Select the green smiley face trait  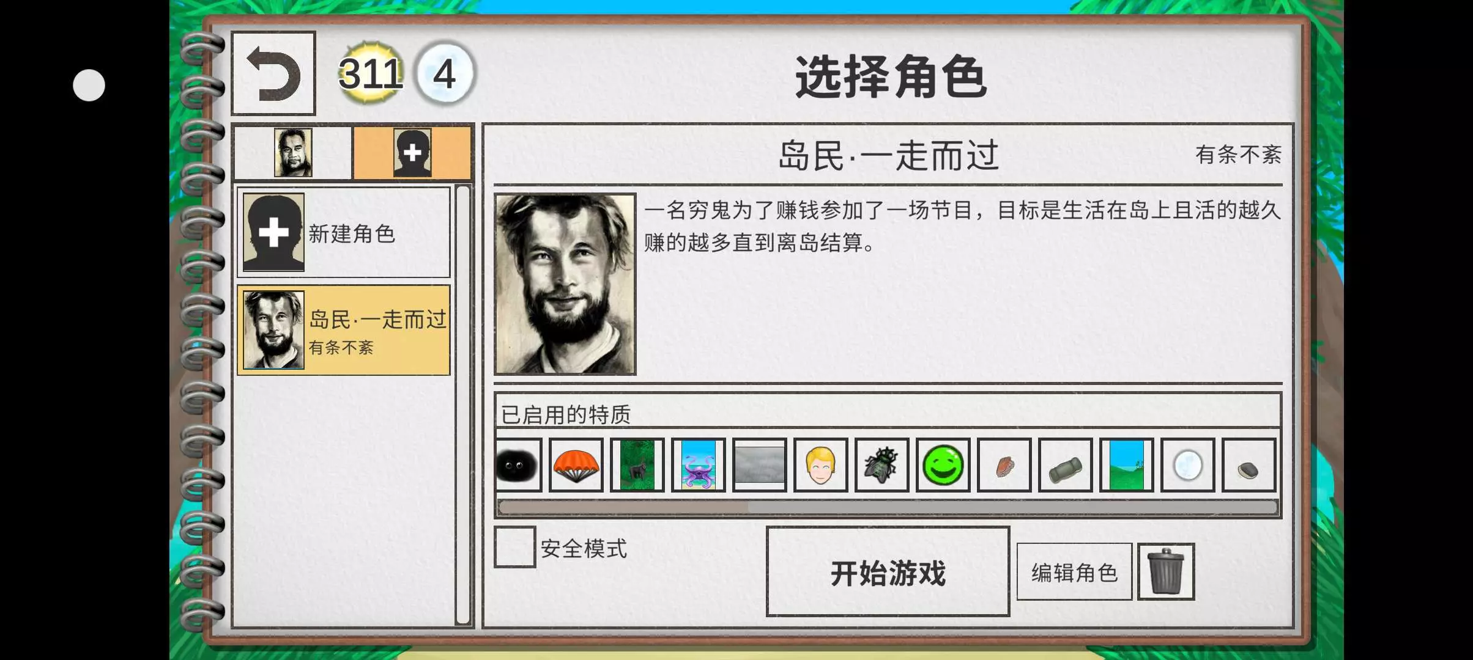943,465
